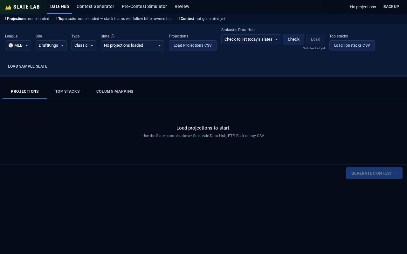
Task: Open 'Check to list today's slates' dropdown
Action: (251, 39)
